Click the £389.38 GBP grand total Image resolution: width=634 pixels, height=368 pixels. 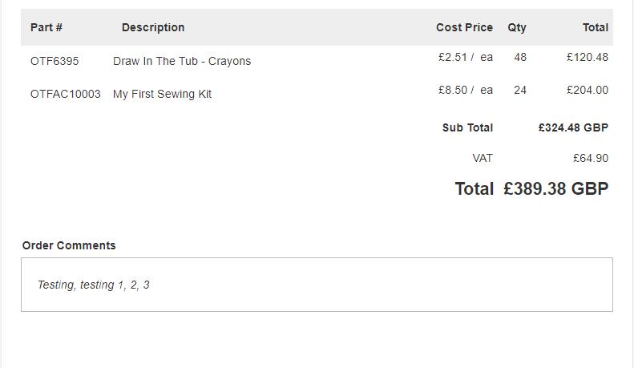[555, 188]
